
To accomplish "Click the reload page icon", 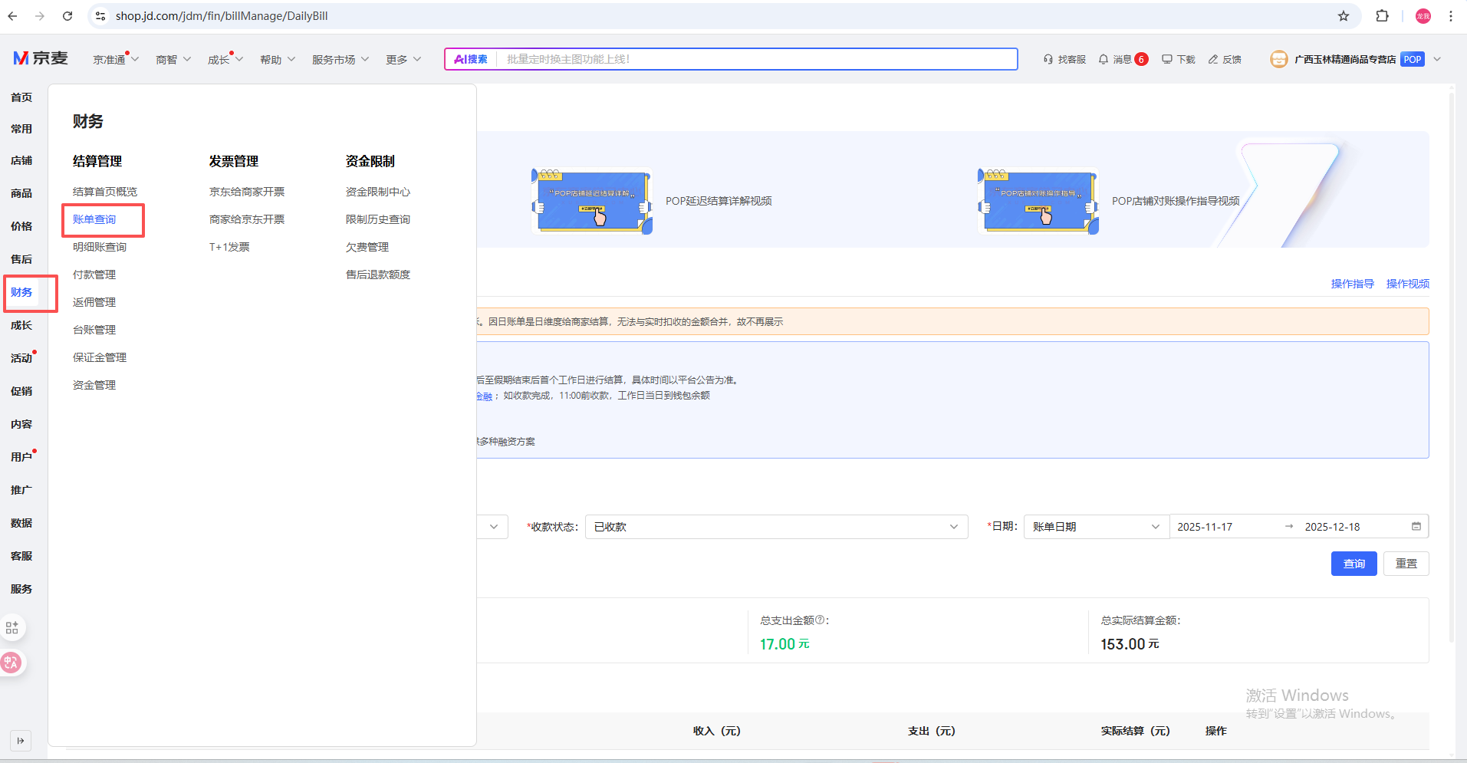I will (67, 16).
